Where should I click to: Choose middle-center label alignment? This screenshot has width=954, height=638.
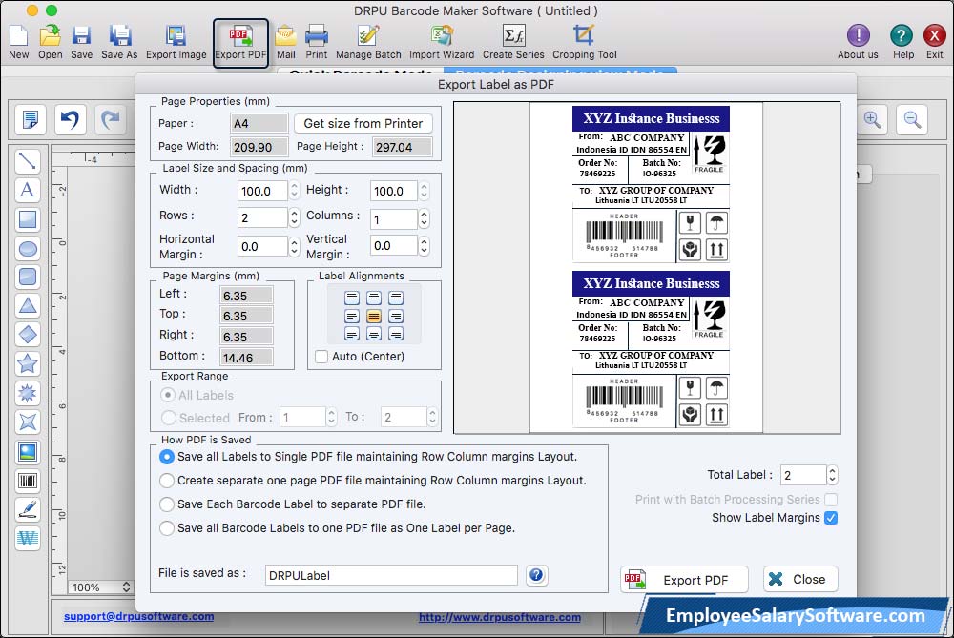[x=374, y=316]
